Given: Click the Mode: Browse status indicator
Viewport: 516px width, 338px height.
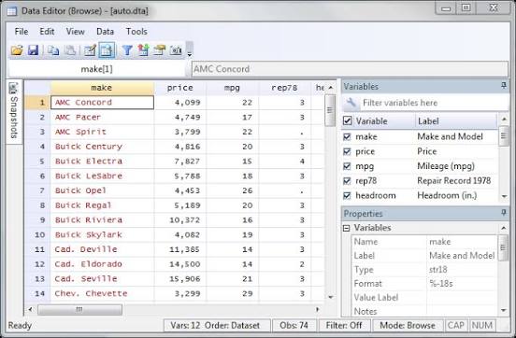Looking at the screenshot, I should [x=408, y=326].
